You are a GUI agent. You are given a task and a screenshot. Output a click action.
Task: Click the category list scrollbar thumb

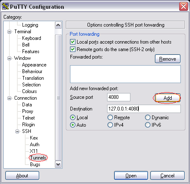tap(58, 98)
